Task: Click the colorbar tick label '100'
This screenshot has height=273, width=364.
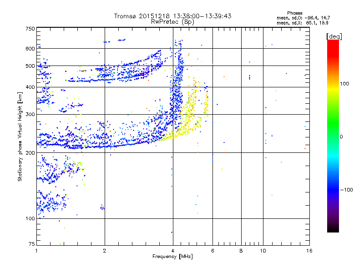Action: [x=344, y=84]
